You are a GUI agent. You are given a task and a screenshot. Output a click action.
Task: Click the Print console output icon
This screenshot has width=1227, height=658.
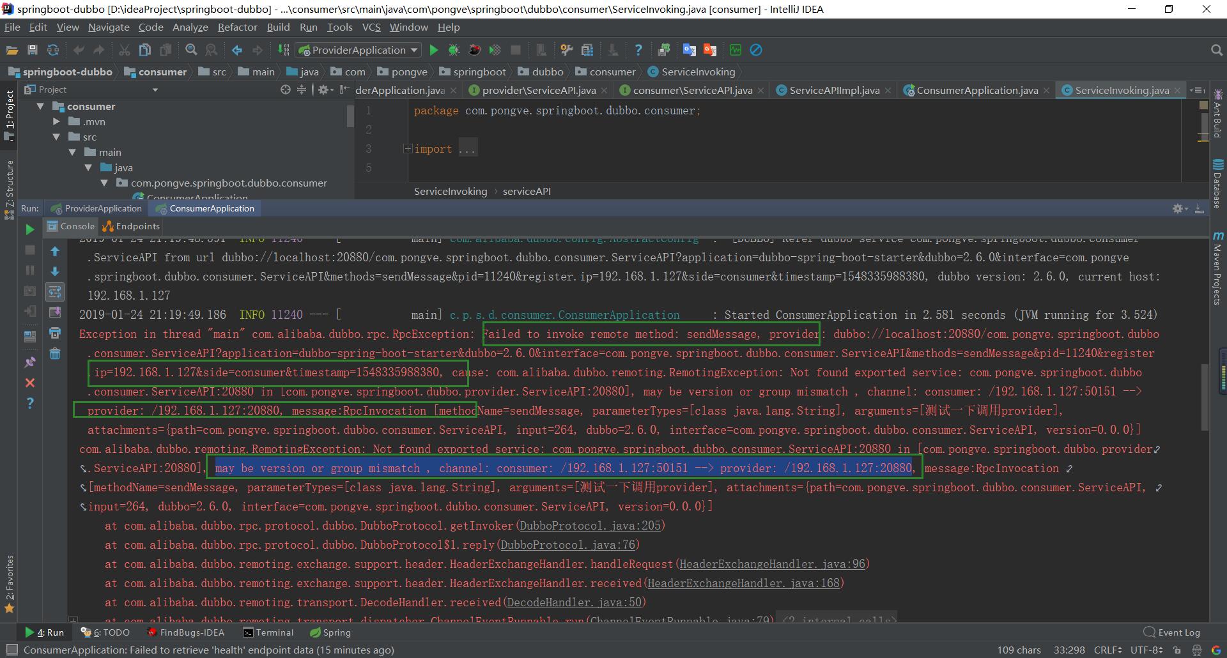pos(55,333)
